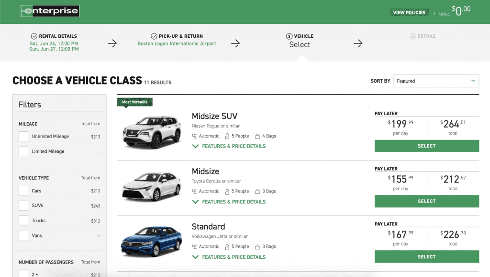490x277 pixels.
Task: Click the blue Volkswagen Jetta image
Action: (152, 242)
